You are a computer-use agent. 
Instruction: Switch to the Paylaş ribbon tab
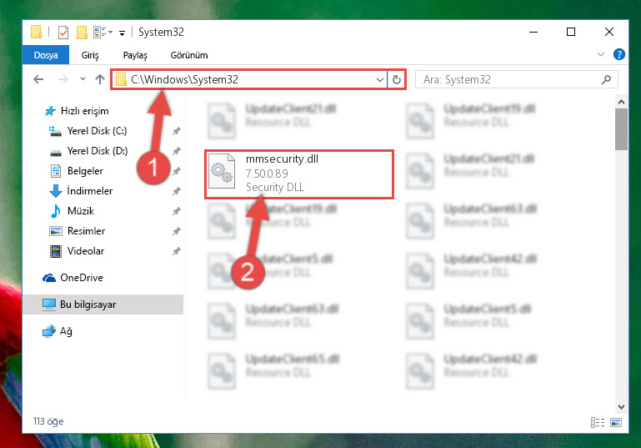click(x=135, y=55)
